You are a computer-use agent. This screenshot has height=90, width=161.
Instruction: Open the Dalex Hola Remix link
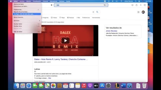[x=61, y=59]
